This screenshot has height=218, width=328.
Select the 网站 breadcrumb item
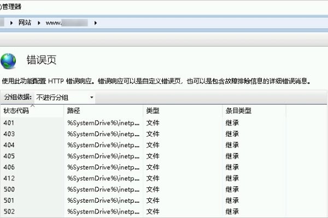[25, 22]
